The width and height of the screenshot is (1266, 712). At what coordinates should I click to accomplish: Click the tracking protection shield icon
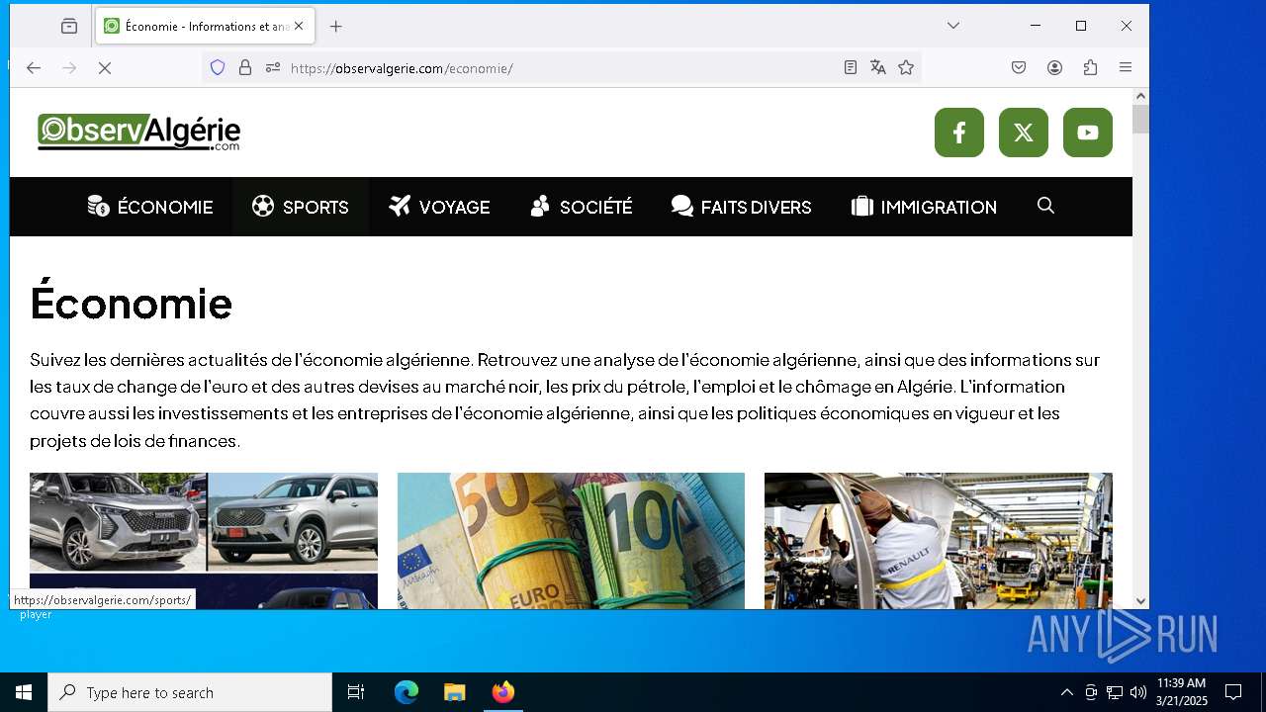pos(218,68)
